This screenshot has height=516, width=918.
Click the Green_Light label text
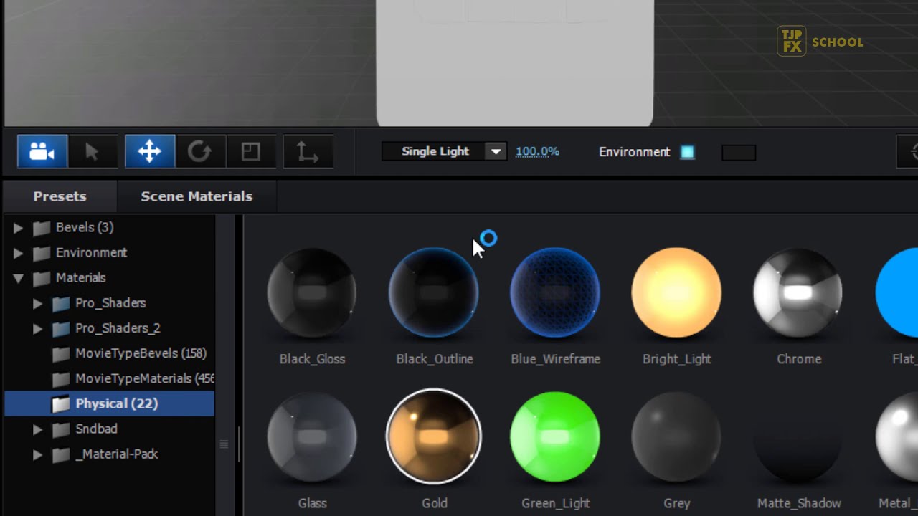coord(555,503)
